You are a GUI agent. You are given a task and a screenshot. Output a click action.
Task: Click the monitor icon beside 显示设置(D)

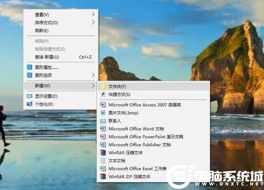click(x=29, y=96)
